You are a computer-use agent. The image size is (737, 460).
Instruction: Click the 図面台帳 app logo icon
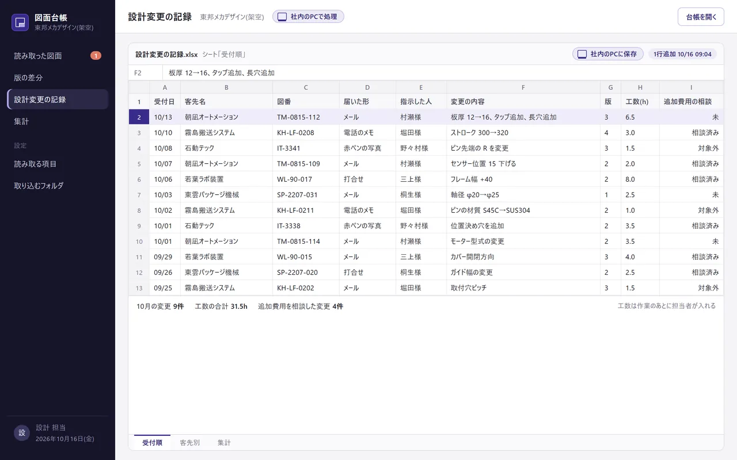pyautogui.click(x=20, y=22)
